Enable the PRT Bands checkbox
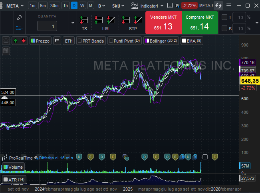Screen dimensions: 260x193 point(80,41)
